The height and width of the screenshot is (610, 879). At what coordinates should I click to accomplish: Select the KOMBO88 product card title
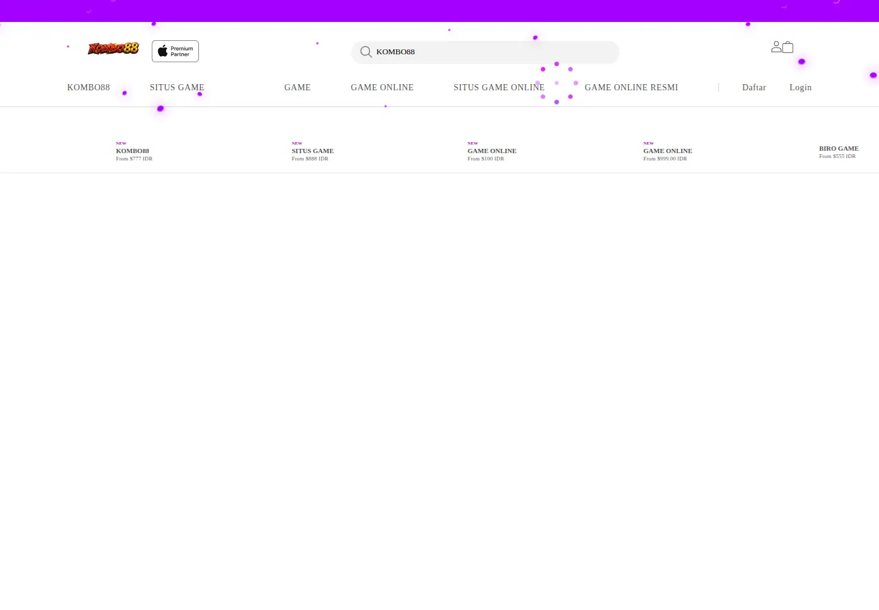132,151
